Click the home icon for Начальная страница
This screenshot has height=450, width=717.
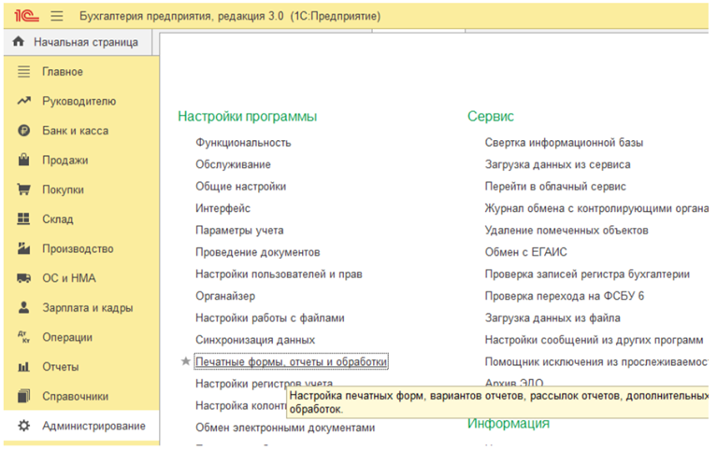pos(19,42)
